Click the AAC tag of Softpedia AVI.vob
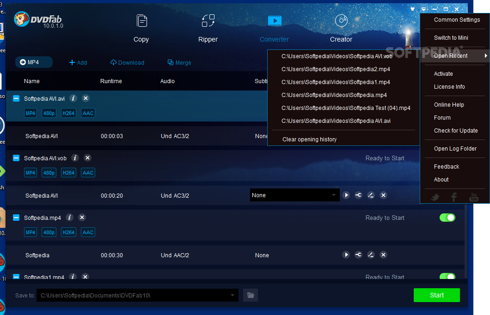Viewport: 490px width, 315px height. [x=88, y=173]
